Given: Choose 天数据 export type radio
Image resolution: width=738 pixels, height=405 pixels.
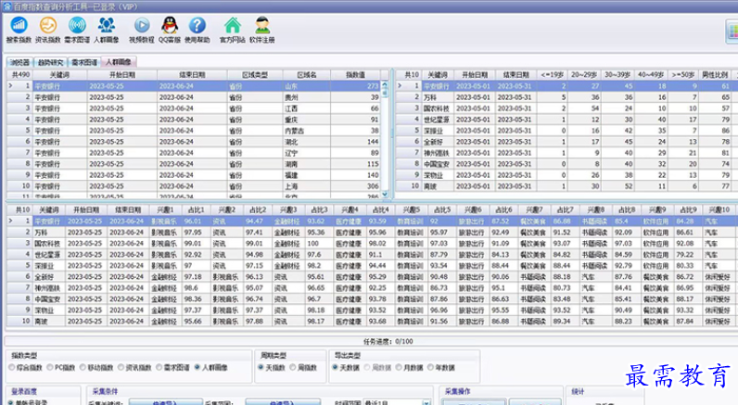Looking at the screenshot, I should 346,367.
